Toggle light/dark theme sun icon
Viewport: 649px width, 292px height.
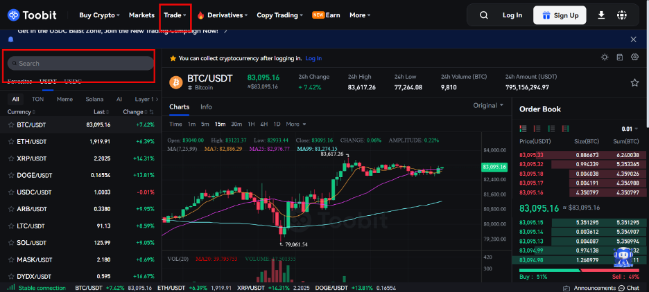(605, 57)
